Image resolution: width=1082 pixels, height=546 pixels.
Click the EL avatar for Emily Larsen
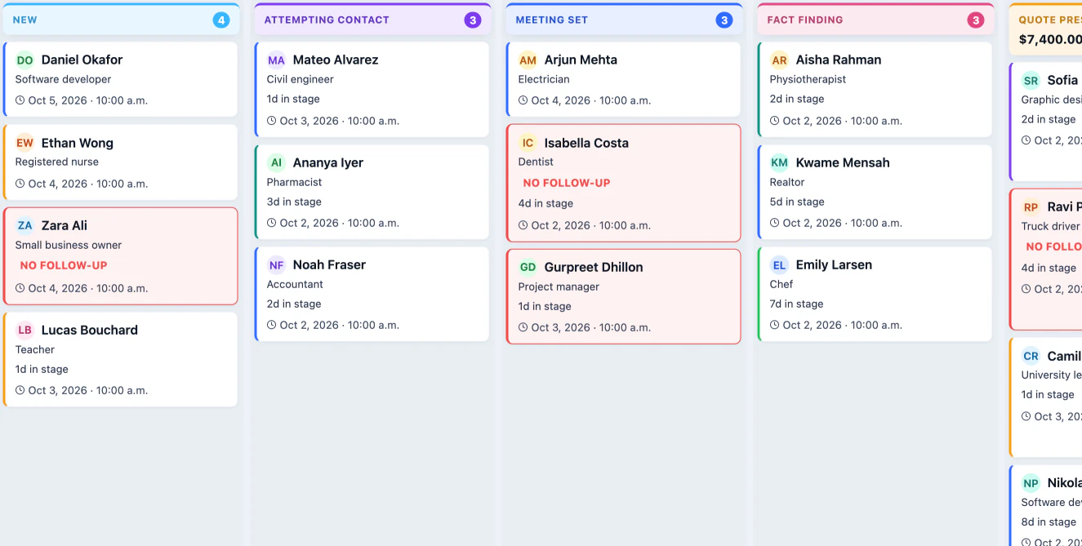780,264
